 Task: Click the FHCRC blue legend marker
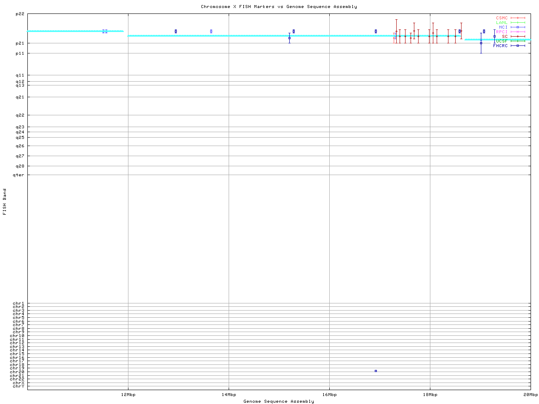coord(518,46)
